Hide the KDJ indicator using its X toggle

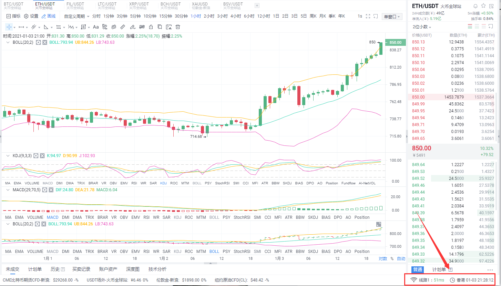pos(42,155)
